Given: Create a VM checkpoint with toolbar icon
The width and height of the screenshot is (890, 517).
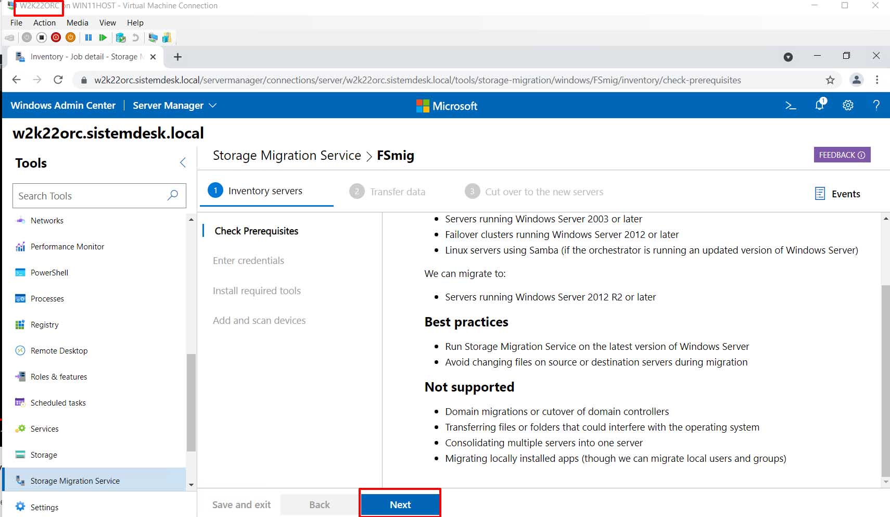Looking at the screenshot, I should point(121,37).
